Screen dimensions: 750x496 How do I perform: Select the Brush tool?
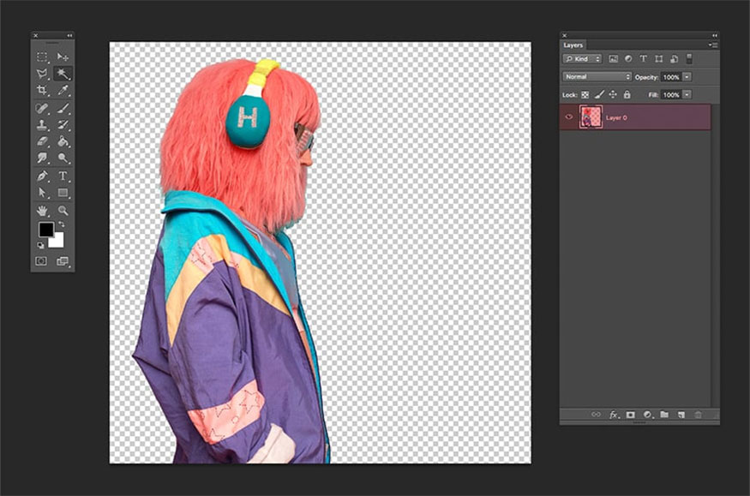tap(63, 108)
